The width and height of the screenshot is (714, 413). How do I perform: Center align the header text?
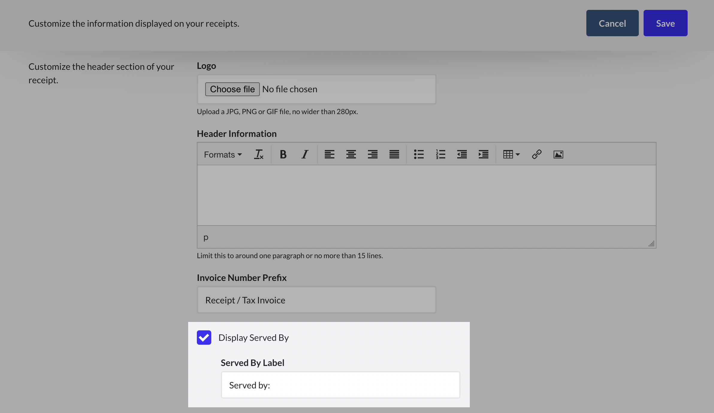[351, 154]
